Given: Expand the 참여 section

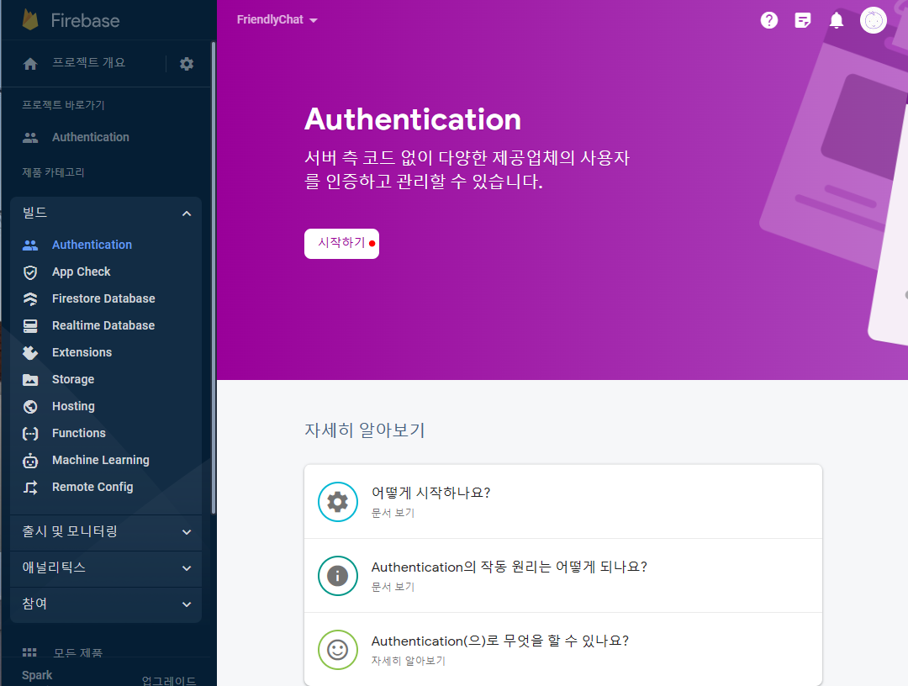Looking at the screenshot, I should pos(106,604).
